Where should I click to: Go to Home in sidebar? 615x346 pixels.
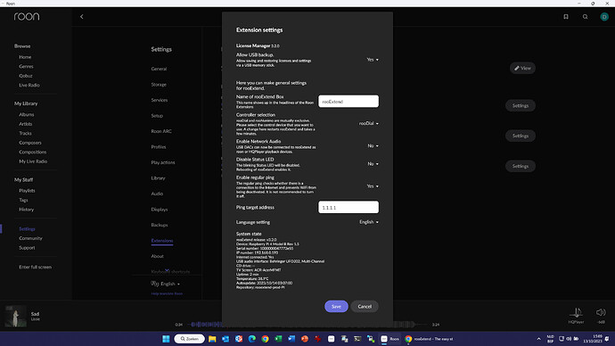25,57
